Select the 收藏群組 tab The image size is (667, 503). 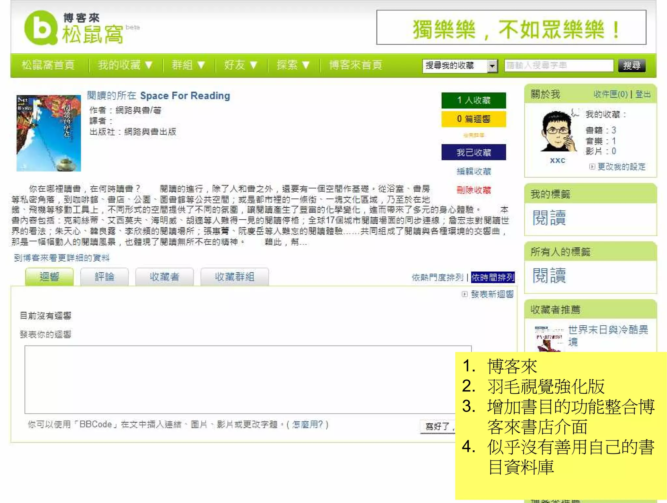234,277
